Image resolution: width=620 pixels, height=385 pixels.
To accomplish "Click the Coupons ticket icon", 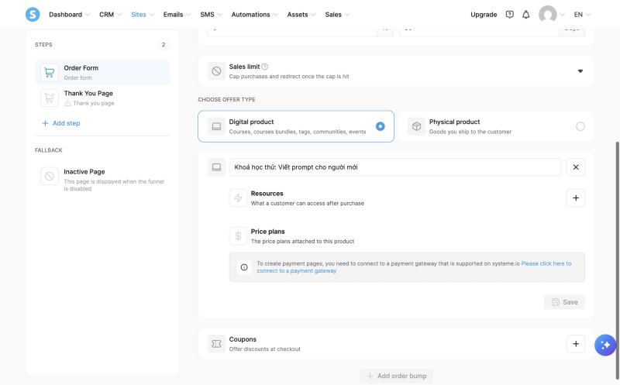I will tap(216, 344).
